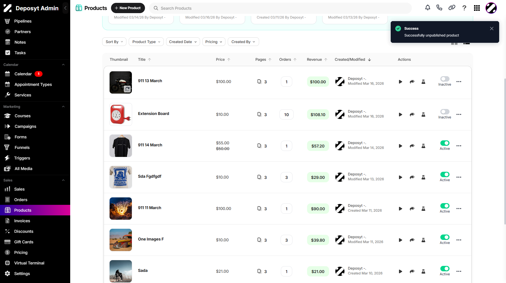Image resolution: width=506 pixels, height=283 pixels.
Task: Deactivate the 911 14 March toggle
Action: 445,143
